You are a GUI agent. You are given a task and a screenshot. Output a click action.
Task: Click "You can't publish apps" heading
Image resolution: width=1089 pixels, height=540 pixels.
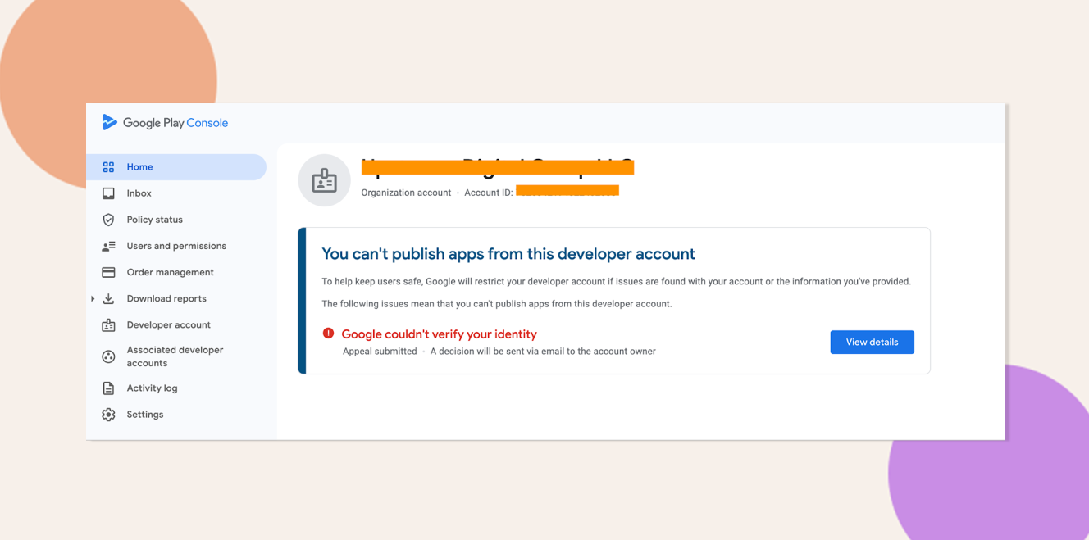508,254
